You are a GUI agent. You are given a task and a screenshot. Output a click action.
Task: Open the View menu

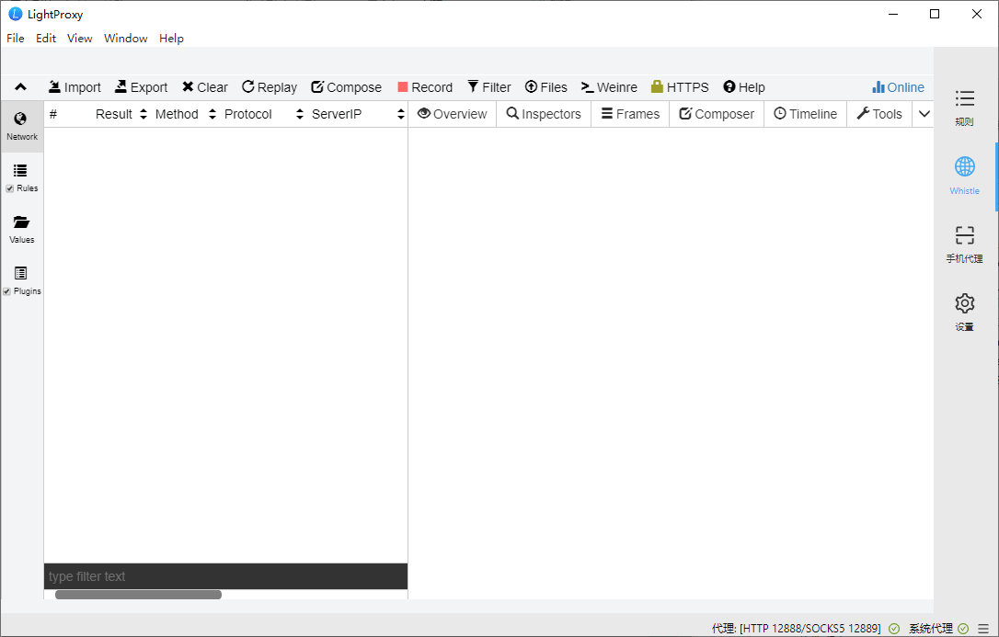80,39
